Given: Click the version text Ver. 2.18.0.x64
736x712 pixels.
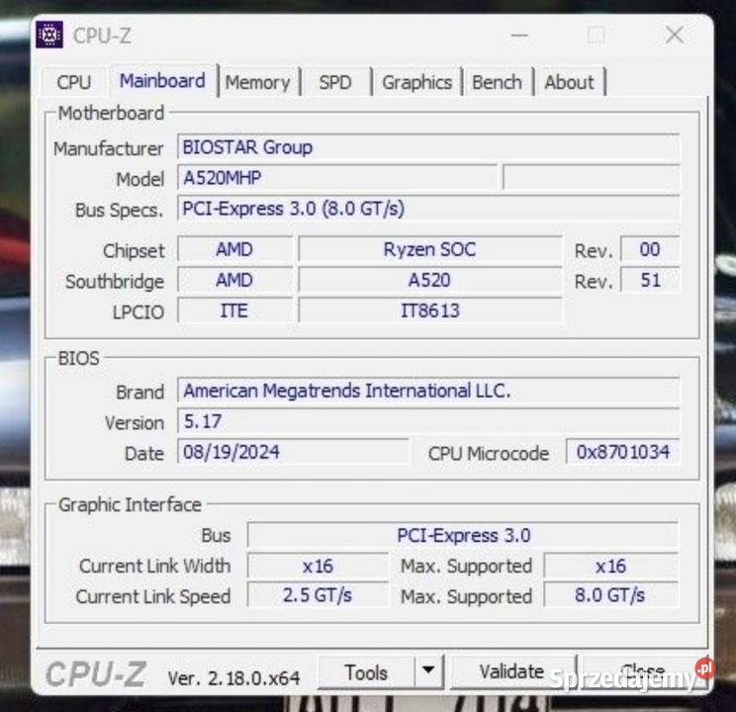Looking at the screenshot, I should click(x=233, y=677).
